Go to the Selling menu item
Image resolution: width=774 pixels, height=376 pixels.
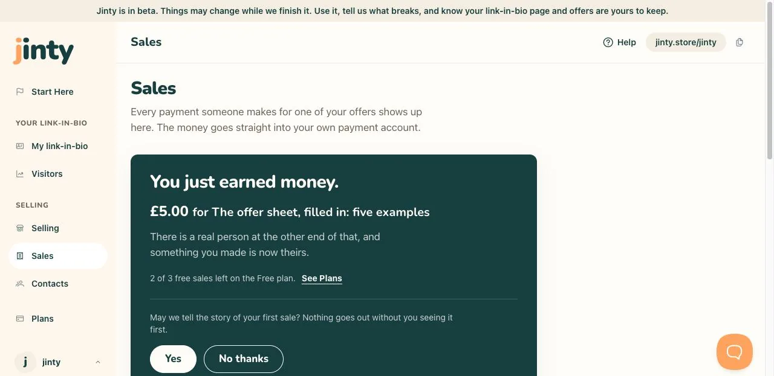tap(58, 228)
